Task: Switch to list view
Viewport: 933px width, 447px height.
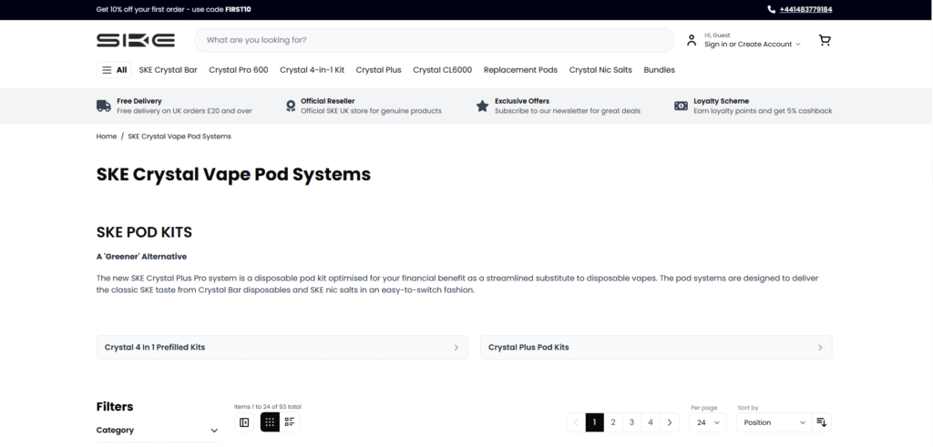Action: click(x=290, y=422)
